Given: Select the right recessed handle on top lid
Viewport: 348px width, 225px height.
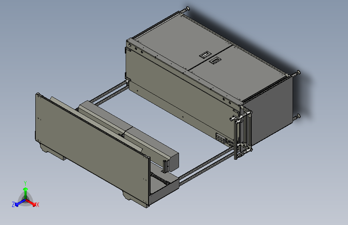Looking at the screenshot, I should 215,60.
